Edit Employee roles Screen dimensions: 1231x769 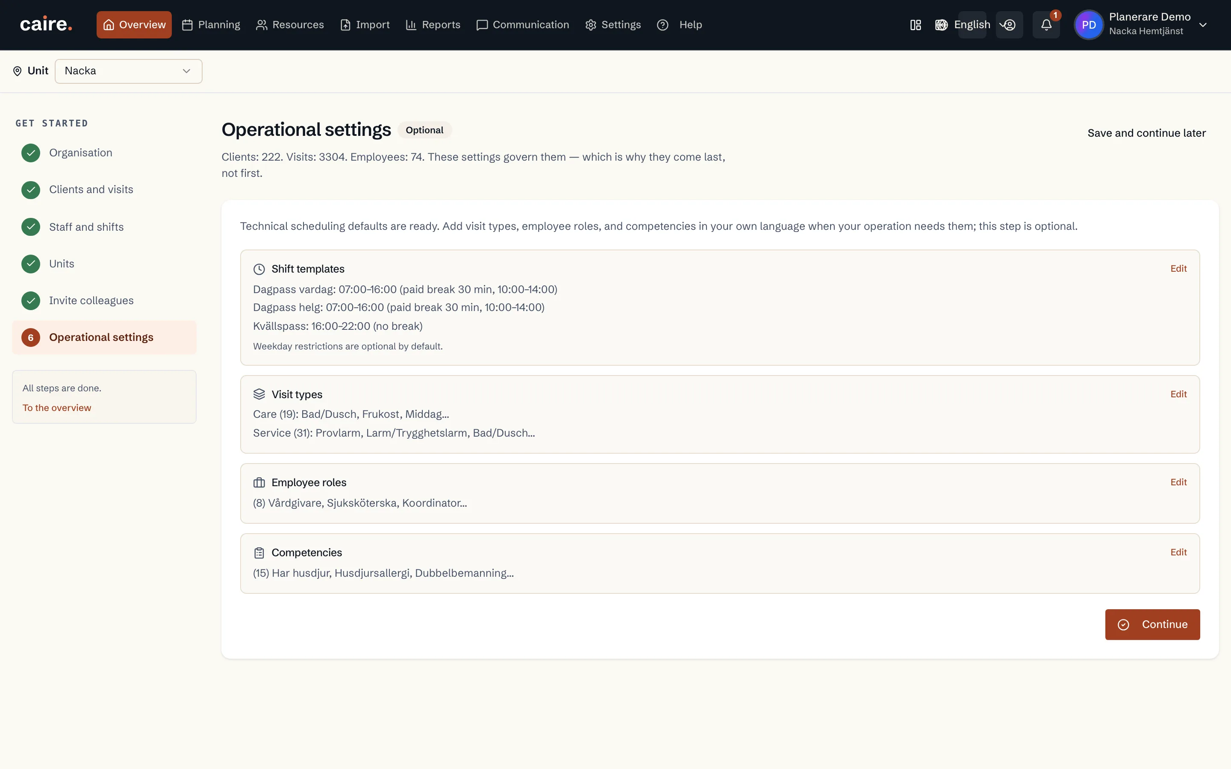click(x=1178, y=482)
